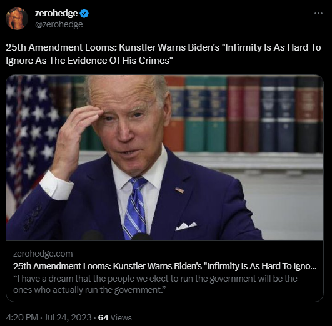
Task: Click the bookshelf area of photo
Action: [x=243, y=114]
